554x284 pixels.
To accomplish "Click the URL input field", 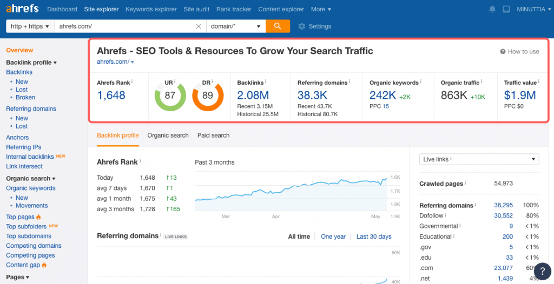I will pyautogui.click(x=124, y=26).
